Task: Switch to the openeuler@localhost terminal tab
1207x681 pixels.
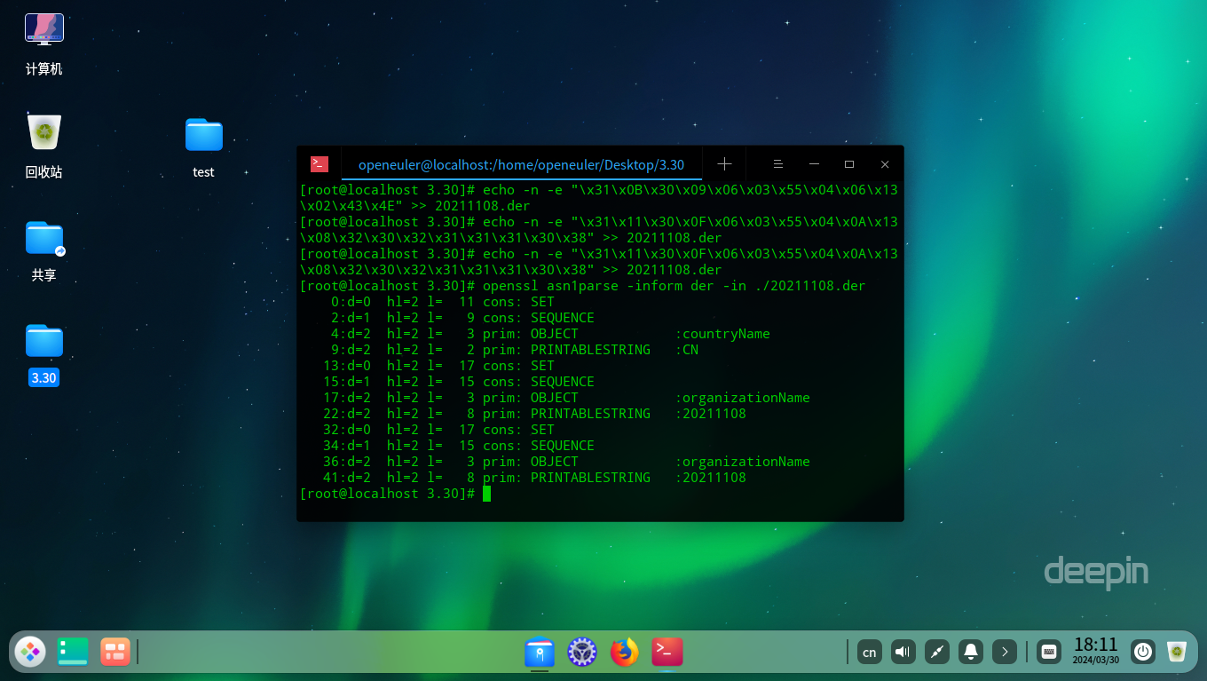Action: point(521,164)
